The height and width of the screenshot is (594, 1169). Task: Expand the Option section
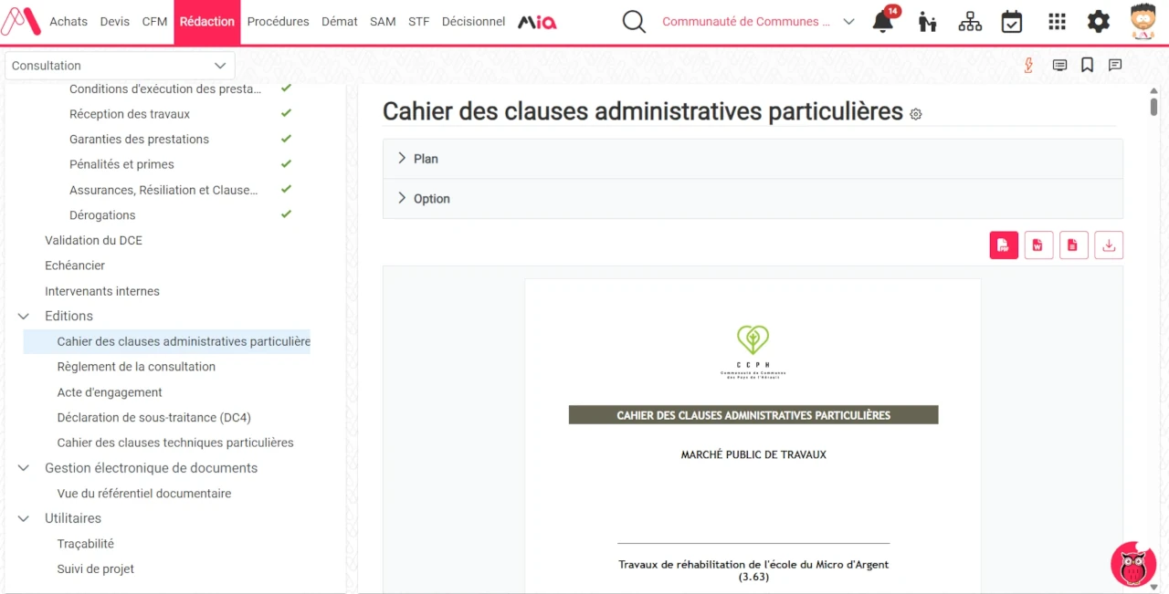point(753,199)
